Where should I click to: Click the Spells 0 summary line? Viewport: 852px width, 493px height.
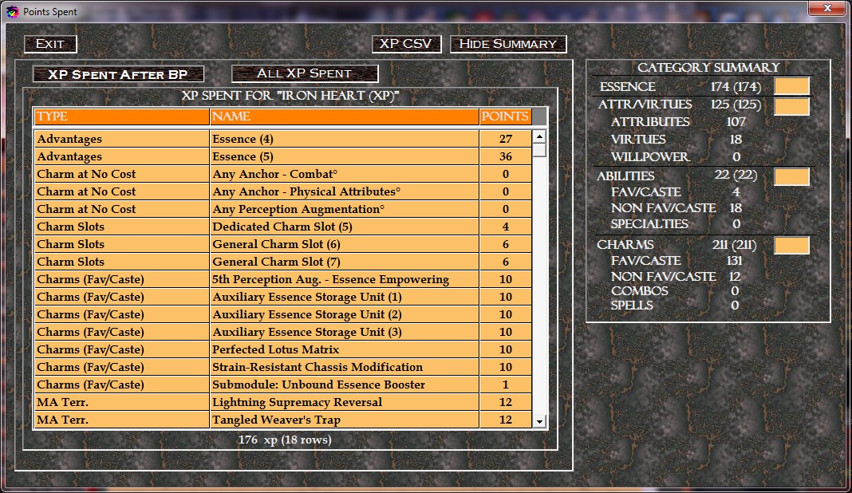click(x=676, y=305)
